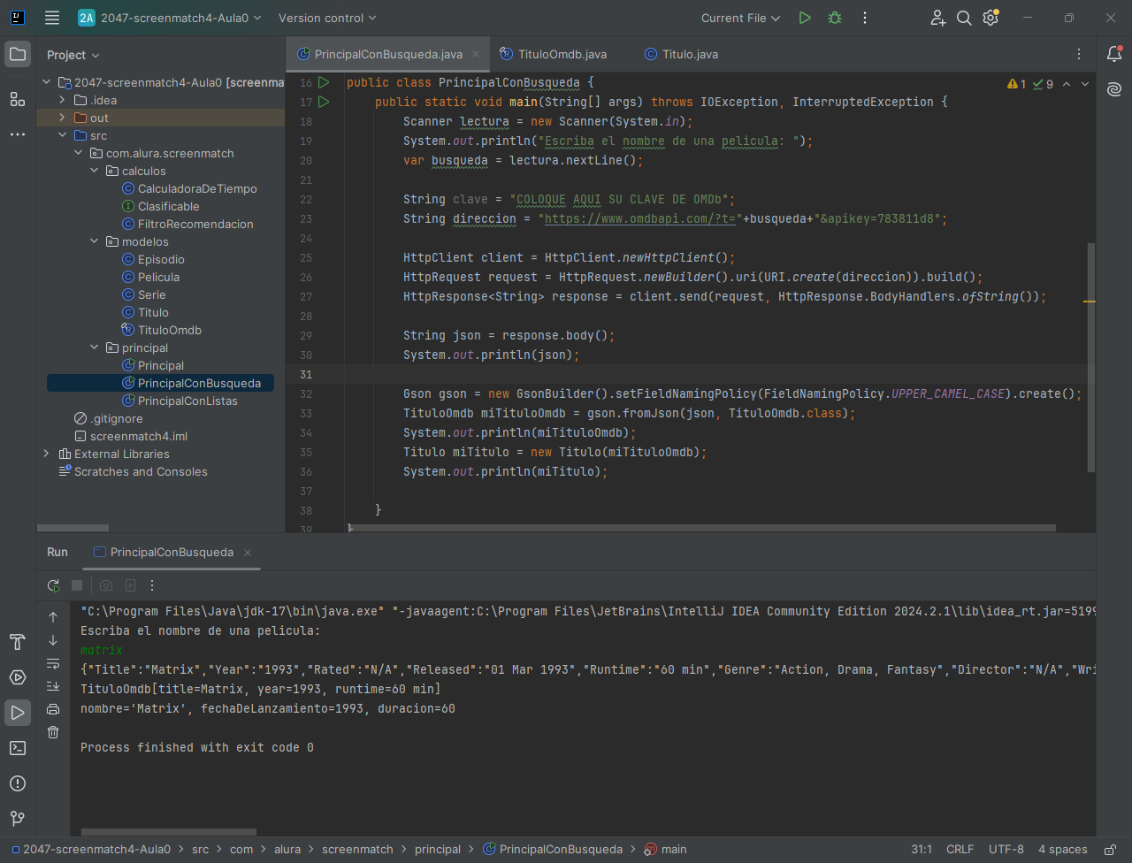Viewport: 1132px width, 863px height.
Task: Expand External Libraries
Action: point(46,454)
